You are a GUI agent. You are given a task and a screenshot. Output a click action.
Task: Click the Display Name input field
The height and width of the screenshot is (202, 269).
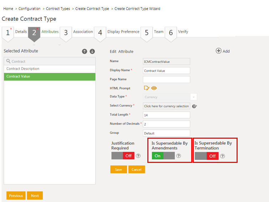click(166, 70)
